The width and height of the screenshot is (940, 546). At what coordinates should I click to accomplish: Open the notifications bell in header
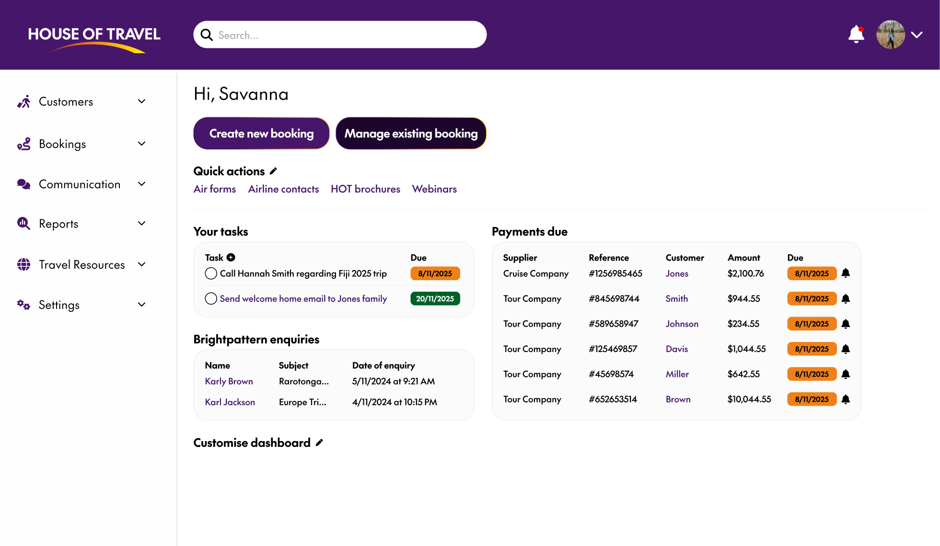(x=856, y=34)
